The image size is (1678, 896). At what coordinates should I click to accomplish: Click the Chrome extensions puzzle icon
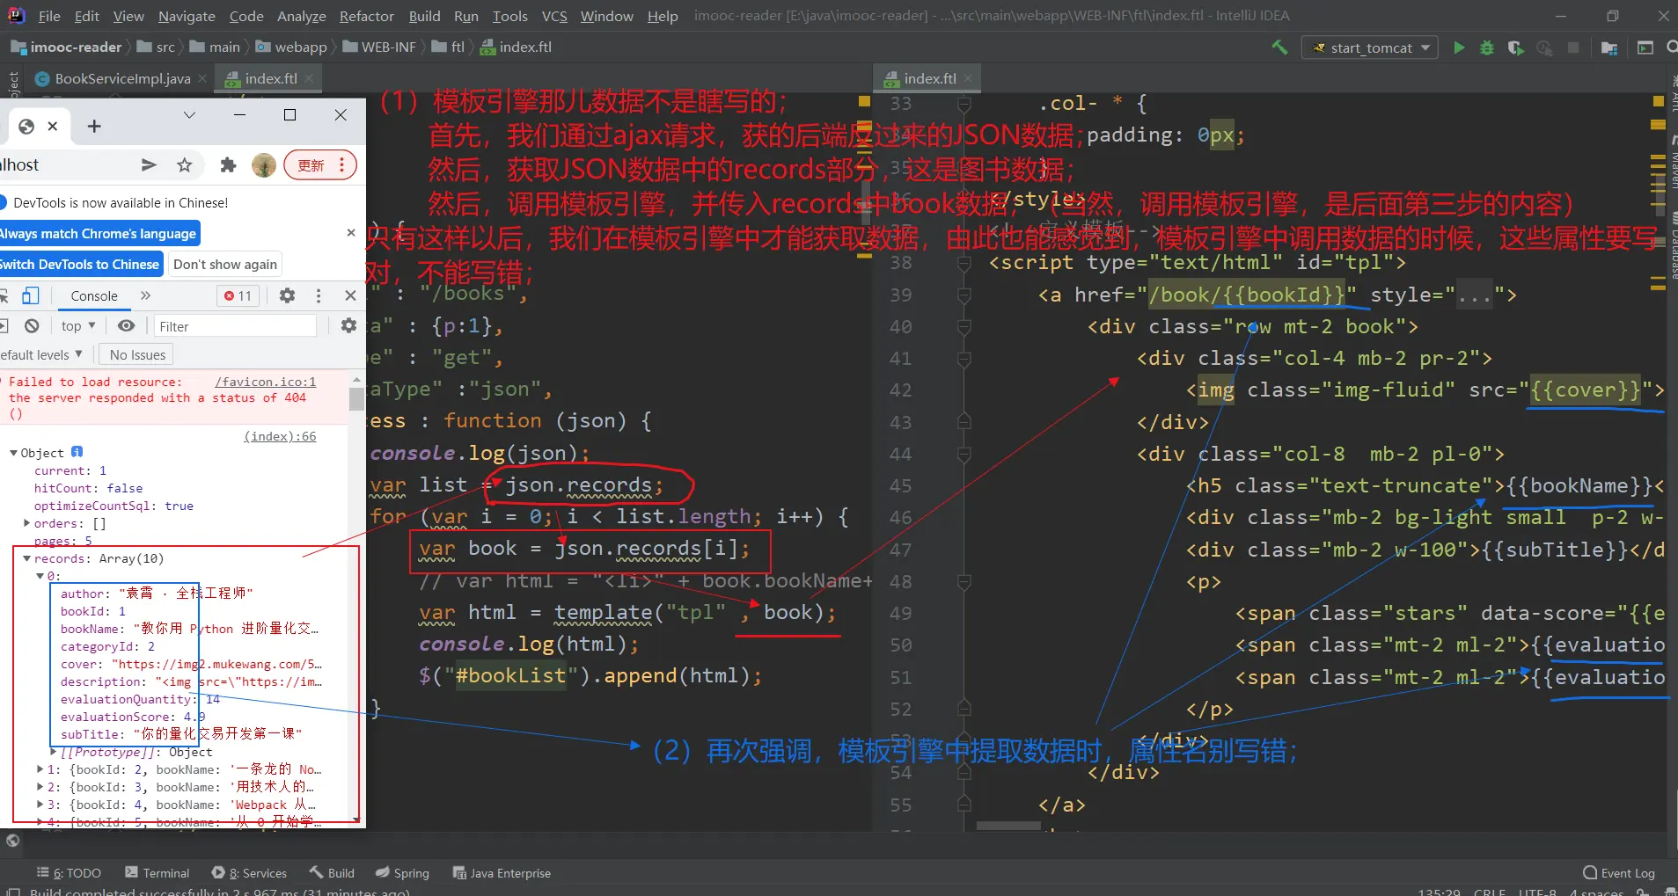(228, 165)
